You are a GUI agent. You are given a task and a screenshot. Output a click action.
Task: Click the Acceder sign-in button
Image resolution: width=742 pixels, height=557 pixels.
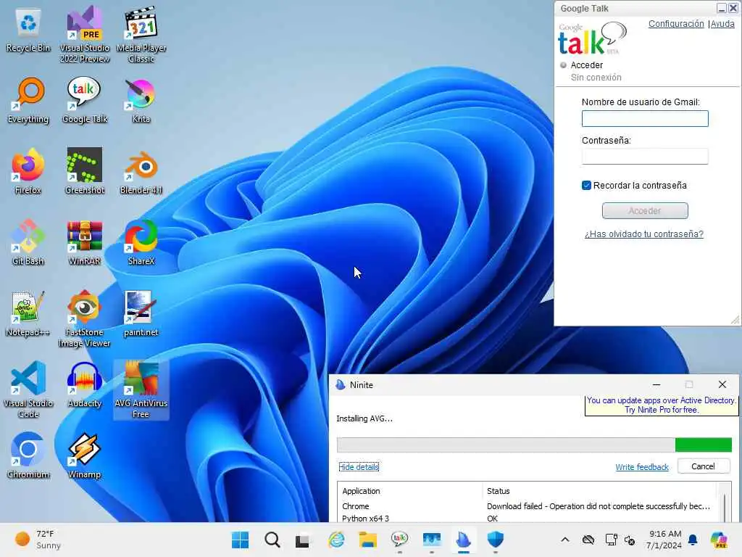645,211
